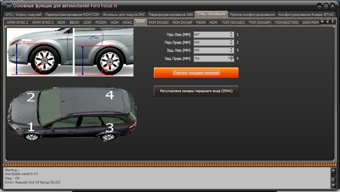Open the HCM sub-tab
The width and height of the screenshot is (340, 192).
(x=114, y=22)
